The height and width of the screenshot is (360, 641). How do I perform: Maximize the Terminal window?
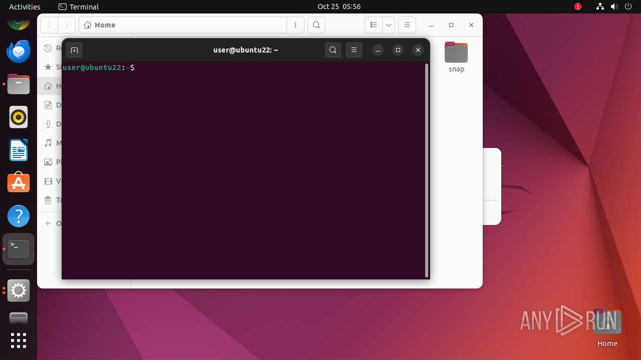pyautogui.click(x=398, y=50)
